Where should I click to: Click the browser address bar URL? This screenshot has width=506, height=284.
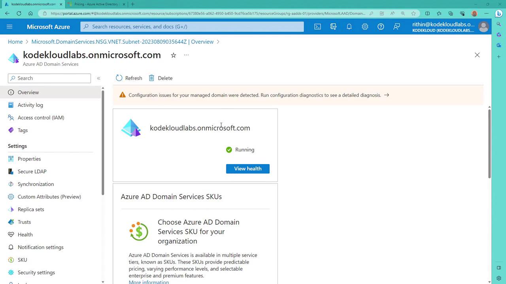pyautogui.click(x=208, y=13)
